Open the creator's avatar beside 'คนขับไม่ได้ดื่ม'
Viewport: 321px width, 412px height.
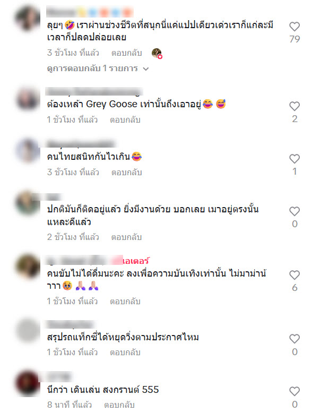(27, 266)
